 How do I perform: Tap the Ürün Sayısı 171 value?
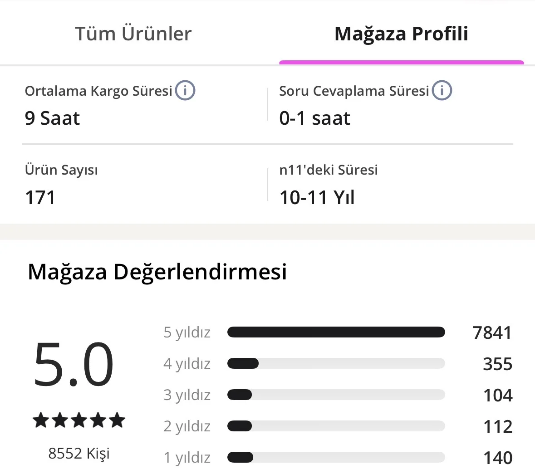tap(40, 198)
